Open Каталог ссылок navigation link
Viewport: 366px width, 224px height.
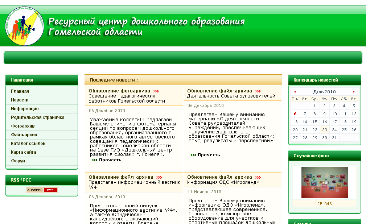pos(28,144)
